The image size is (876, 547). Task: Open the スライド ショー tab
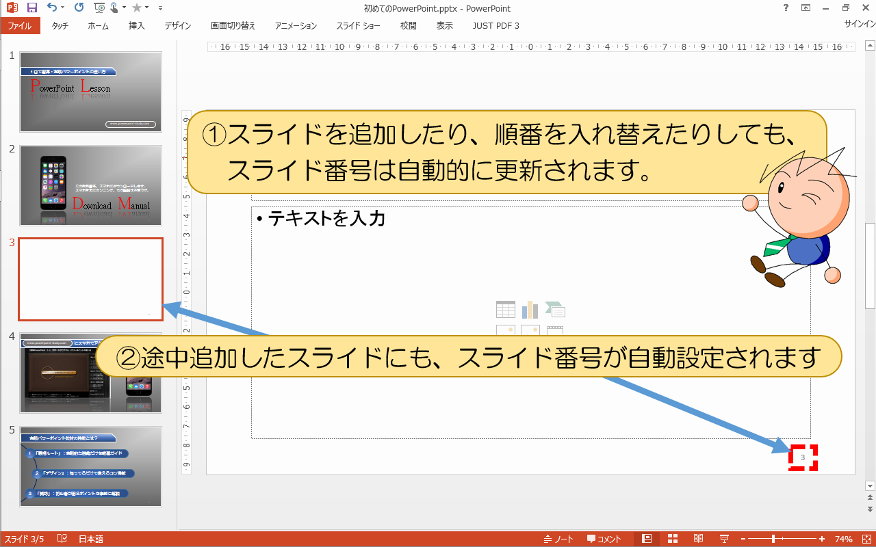click(359, 26)
